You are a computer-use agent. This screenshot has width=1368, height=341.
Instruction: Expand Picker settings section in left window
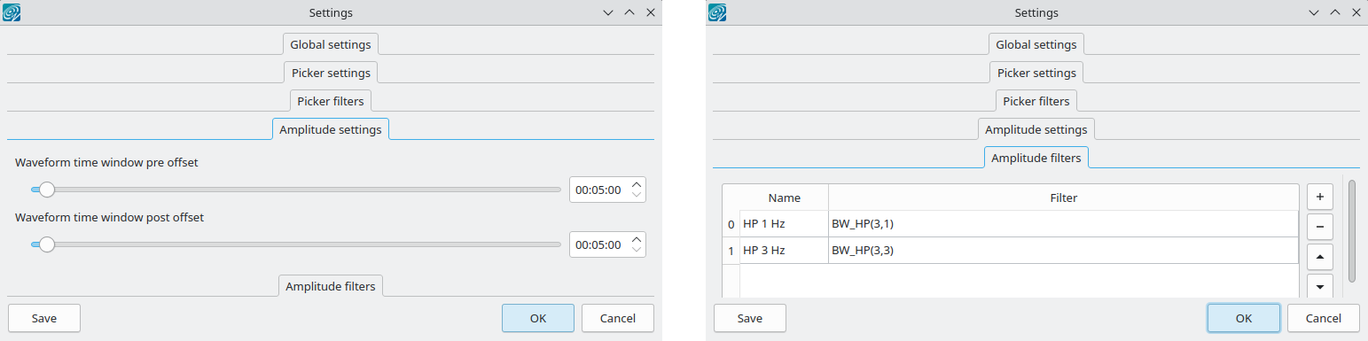click(331, 73)
